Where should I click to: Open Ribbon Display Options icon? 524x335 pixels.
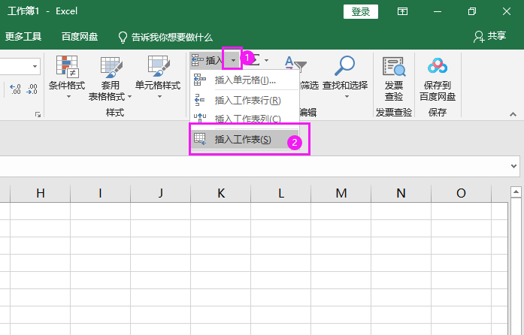point(402,11)
